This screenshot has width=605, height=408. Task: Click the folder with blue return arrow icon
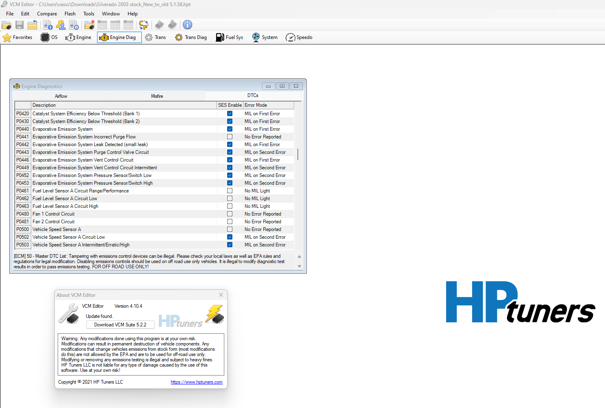(33, 25)
